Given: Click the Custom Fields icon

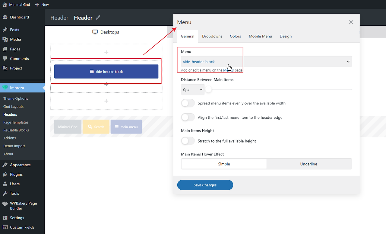Looking at the screenshot, I should coord(5,227).
